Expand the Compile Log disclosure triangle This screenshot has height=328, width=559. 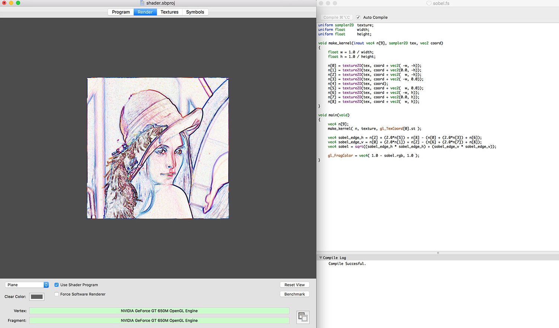(321, 257)
